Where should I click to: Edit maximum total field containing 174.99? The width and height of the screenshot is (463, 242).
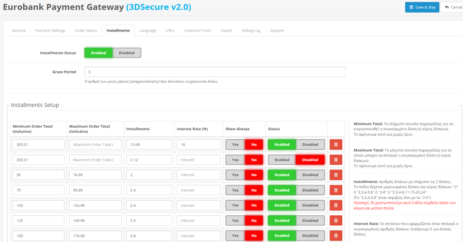coord(95,236)
